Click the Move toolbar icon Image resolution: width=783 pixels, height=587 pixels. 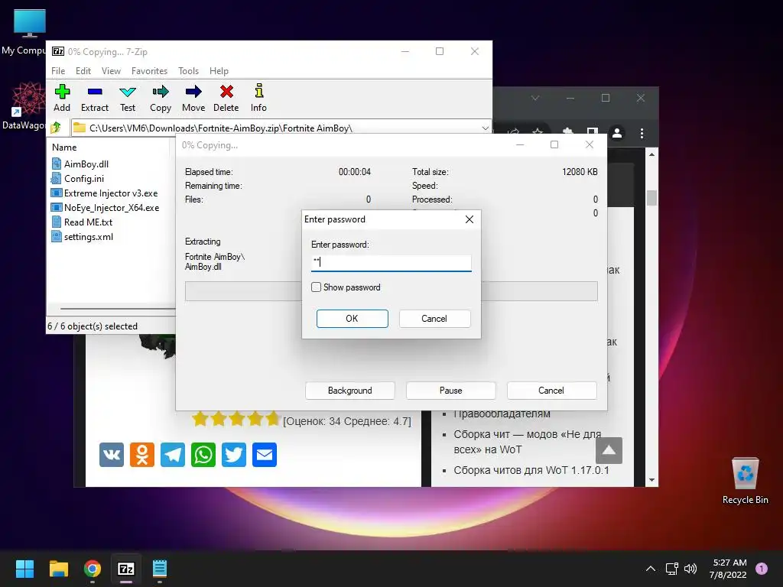point(193,98)
